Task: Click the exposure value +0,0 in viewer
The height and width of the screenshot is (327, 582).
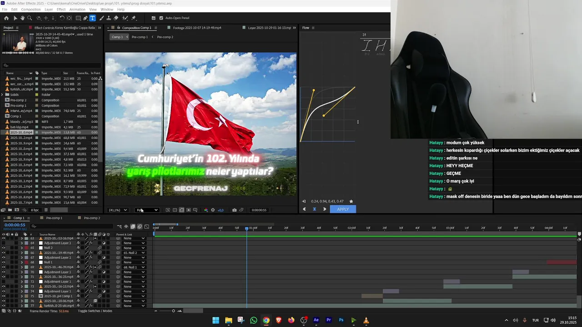Action: pyautogui.click(x=221, y=210)
